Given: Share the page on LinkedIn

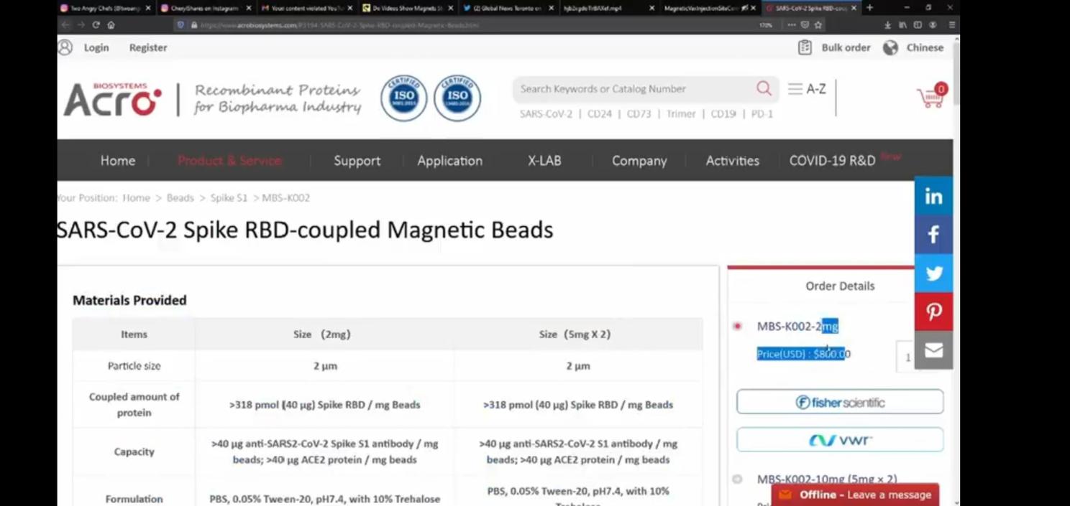Looking at the screenshot, I should [x=933, y=197].
